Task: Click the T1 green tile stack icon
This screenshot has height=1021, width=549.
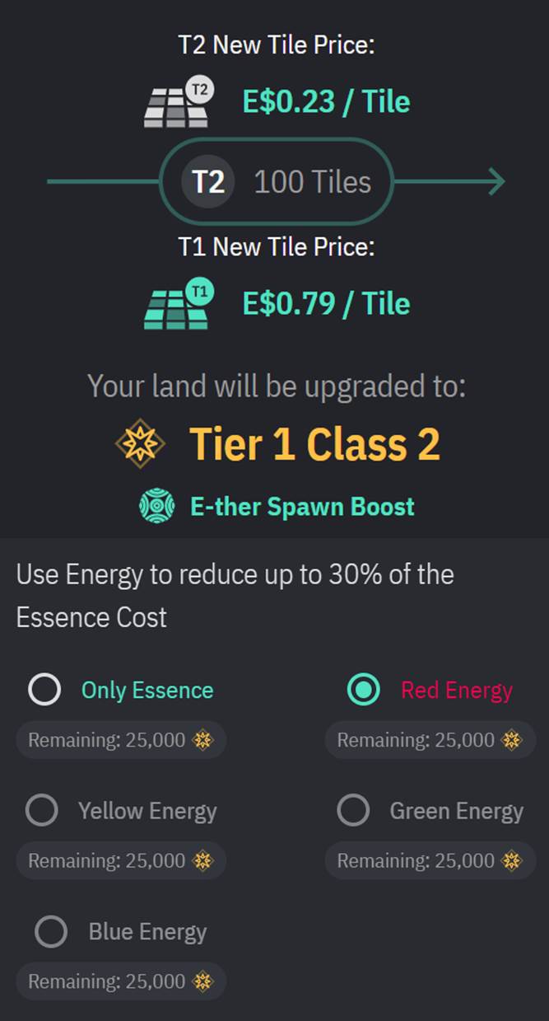Action: click(x=178, y=306)
